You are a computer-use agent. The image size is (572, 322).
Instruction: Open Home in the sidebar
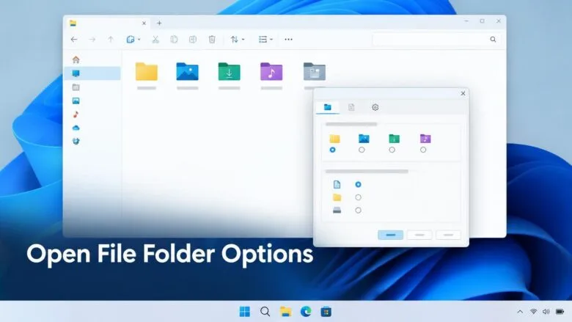[76, 60]
